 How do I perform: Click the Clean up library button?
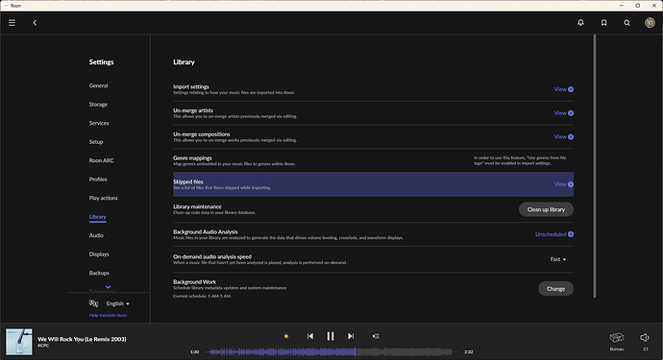546,209
